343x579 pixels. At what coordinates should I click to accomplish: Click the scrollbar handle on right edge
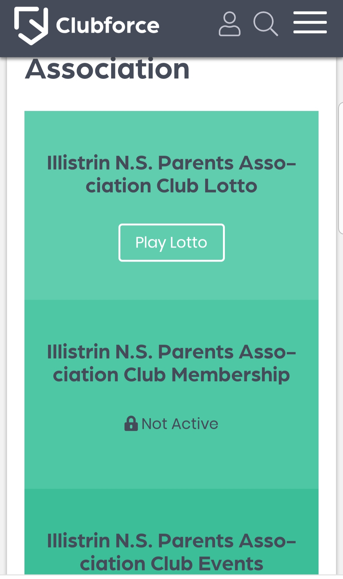pos(340,168)
